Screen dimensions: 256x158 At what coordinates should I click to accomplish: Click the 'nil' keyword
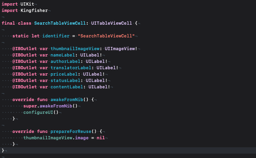101,138
